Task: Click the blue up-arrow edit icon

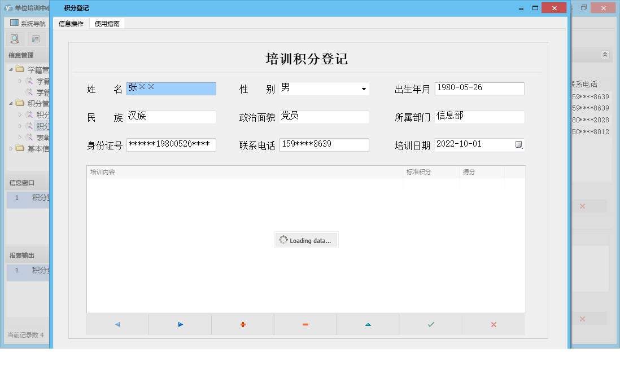Action: (368, 324)
